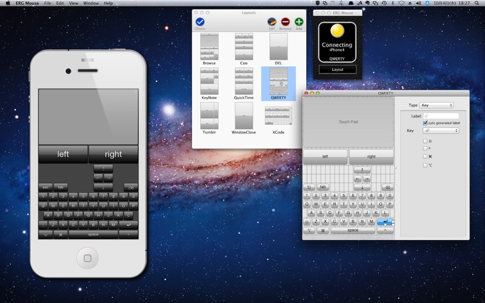Click the Choice checkmark icon in Layouts
The image size is (485, 303).
200,22
